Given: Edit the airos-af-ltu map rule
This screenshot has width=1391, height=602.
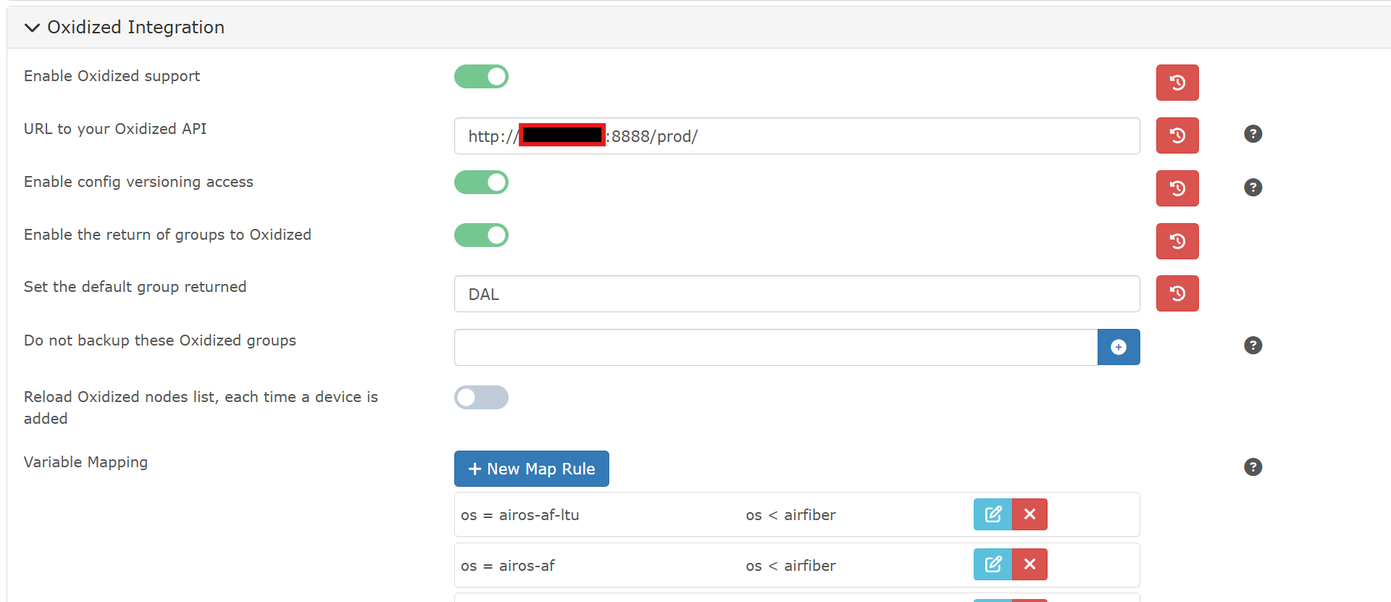Looking at the screenshot, I should click(993, 514).
